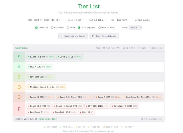Click the copy icon on Copy to clipboard

[93, 36]
